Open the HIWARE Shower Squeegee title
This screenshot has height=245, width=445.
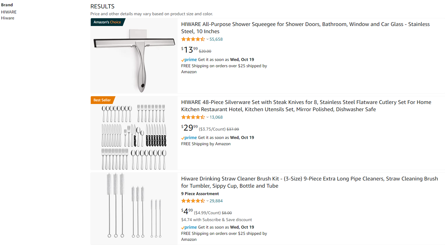pos(305,28)
